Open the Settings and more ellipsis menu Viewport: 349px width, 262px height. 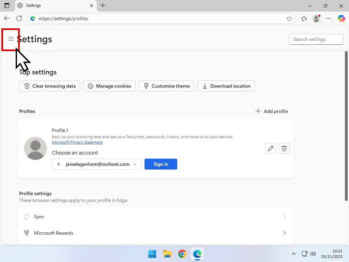(x=329, y=18)
